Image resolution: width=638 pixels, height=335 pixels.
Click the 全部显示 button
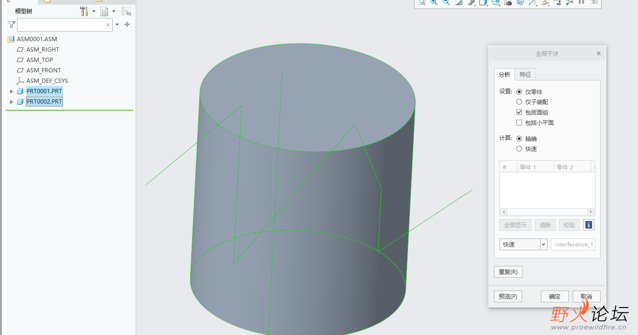click(515, 225)
